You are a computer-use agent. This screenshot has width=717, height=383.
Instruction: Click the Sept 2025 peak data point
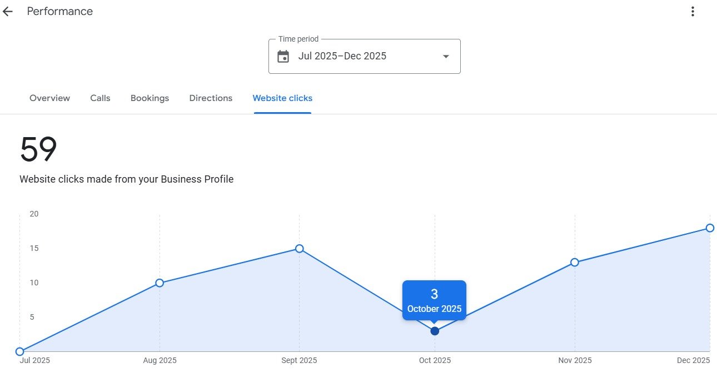(299, 249)
